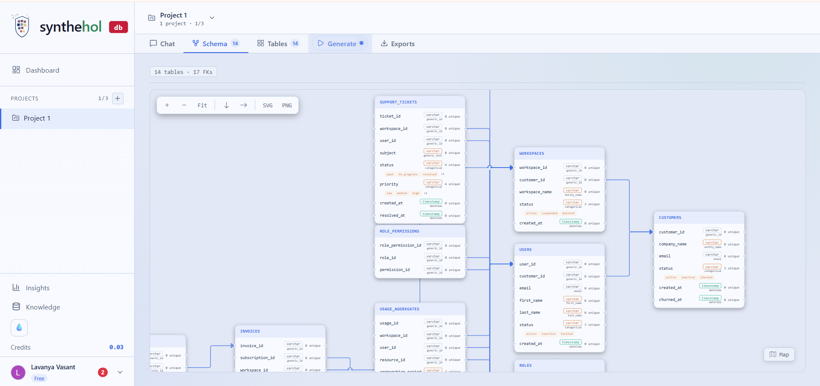Click the Dashboard grid icon
The width and height of the screenshot is (820, 386).
pos(16,70)
